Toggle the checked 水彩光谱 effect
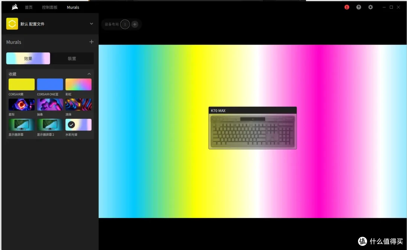Image resolution: width=407 pixels, height=250 pixels. tap(78, 124)
